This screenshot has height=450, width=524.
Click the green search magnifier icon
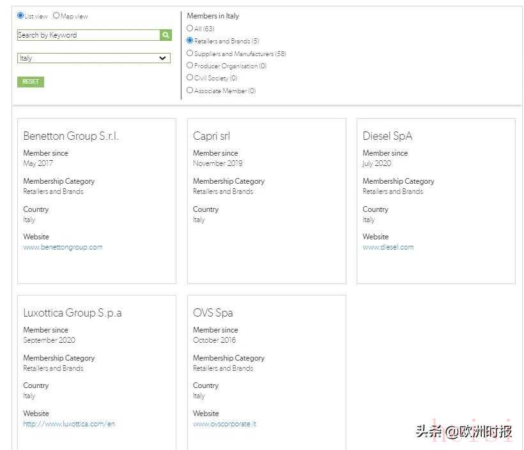click(166, 35)
